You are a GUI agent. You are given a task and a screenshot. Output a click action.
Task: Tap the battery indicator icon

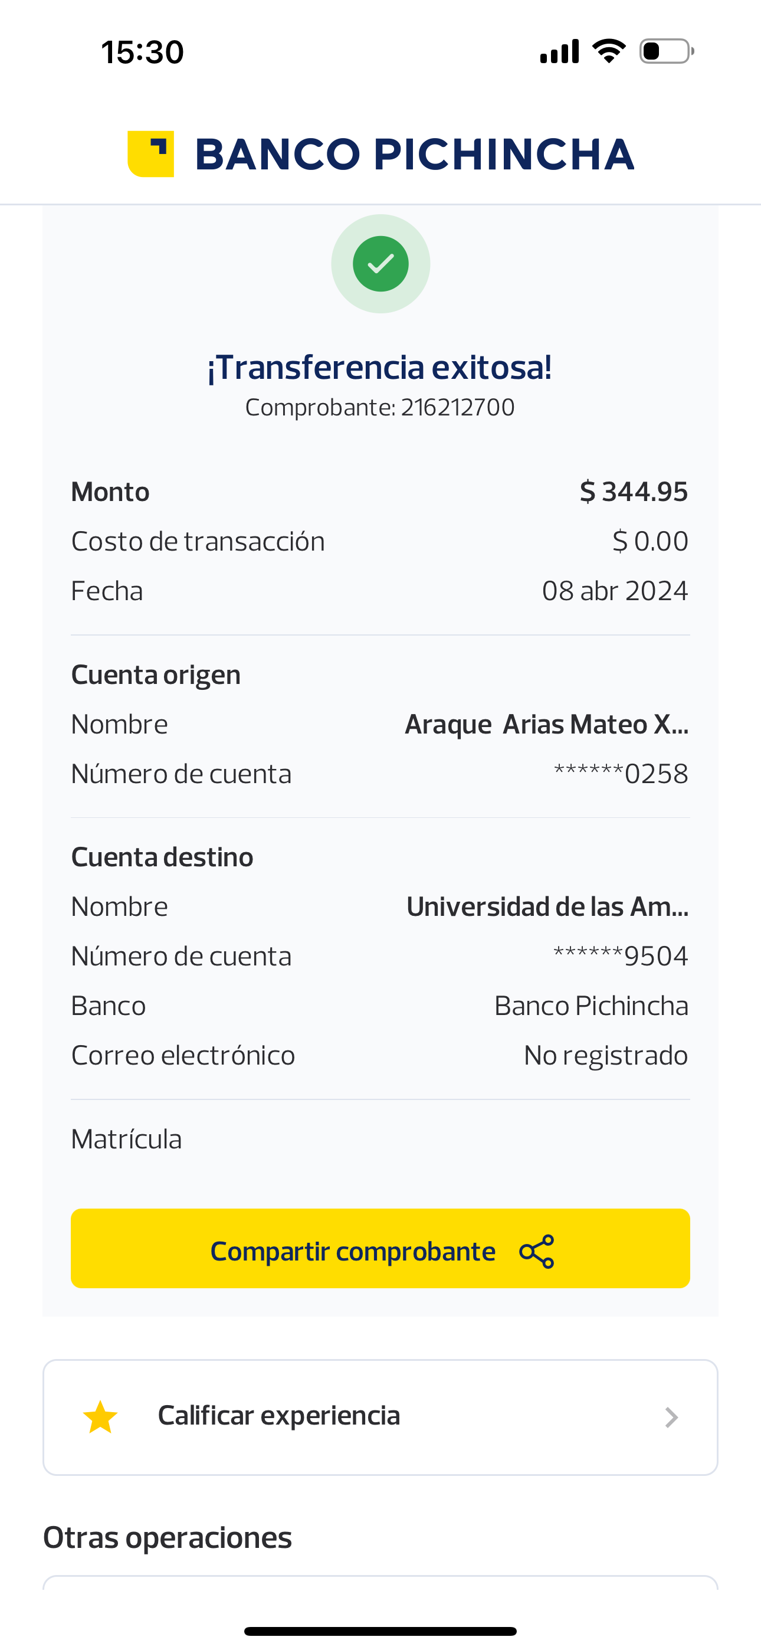666,51
